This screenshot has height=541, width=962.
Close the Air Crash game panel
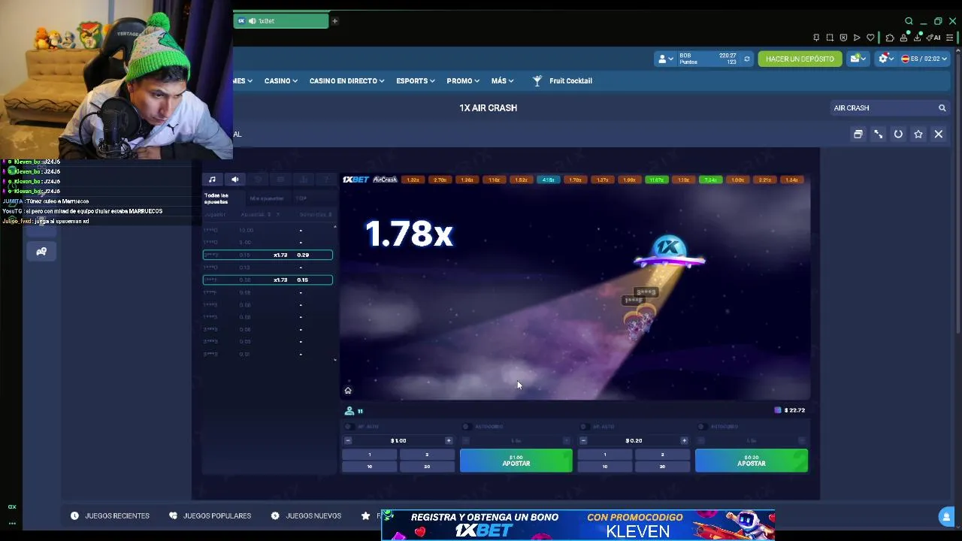click(939, 134)
